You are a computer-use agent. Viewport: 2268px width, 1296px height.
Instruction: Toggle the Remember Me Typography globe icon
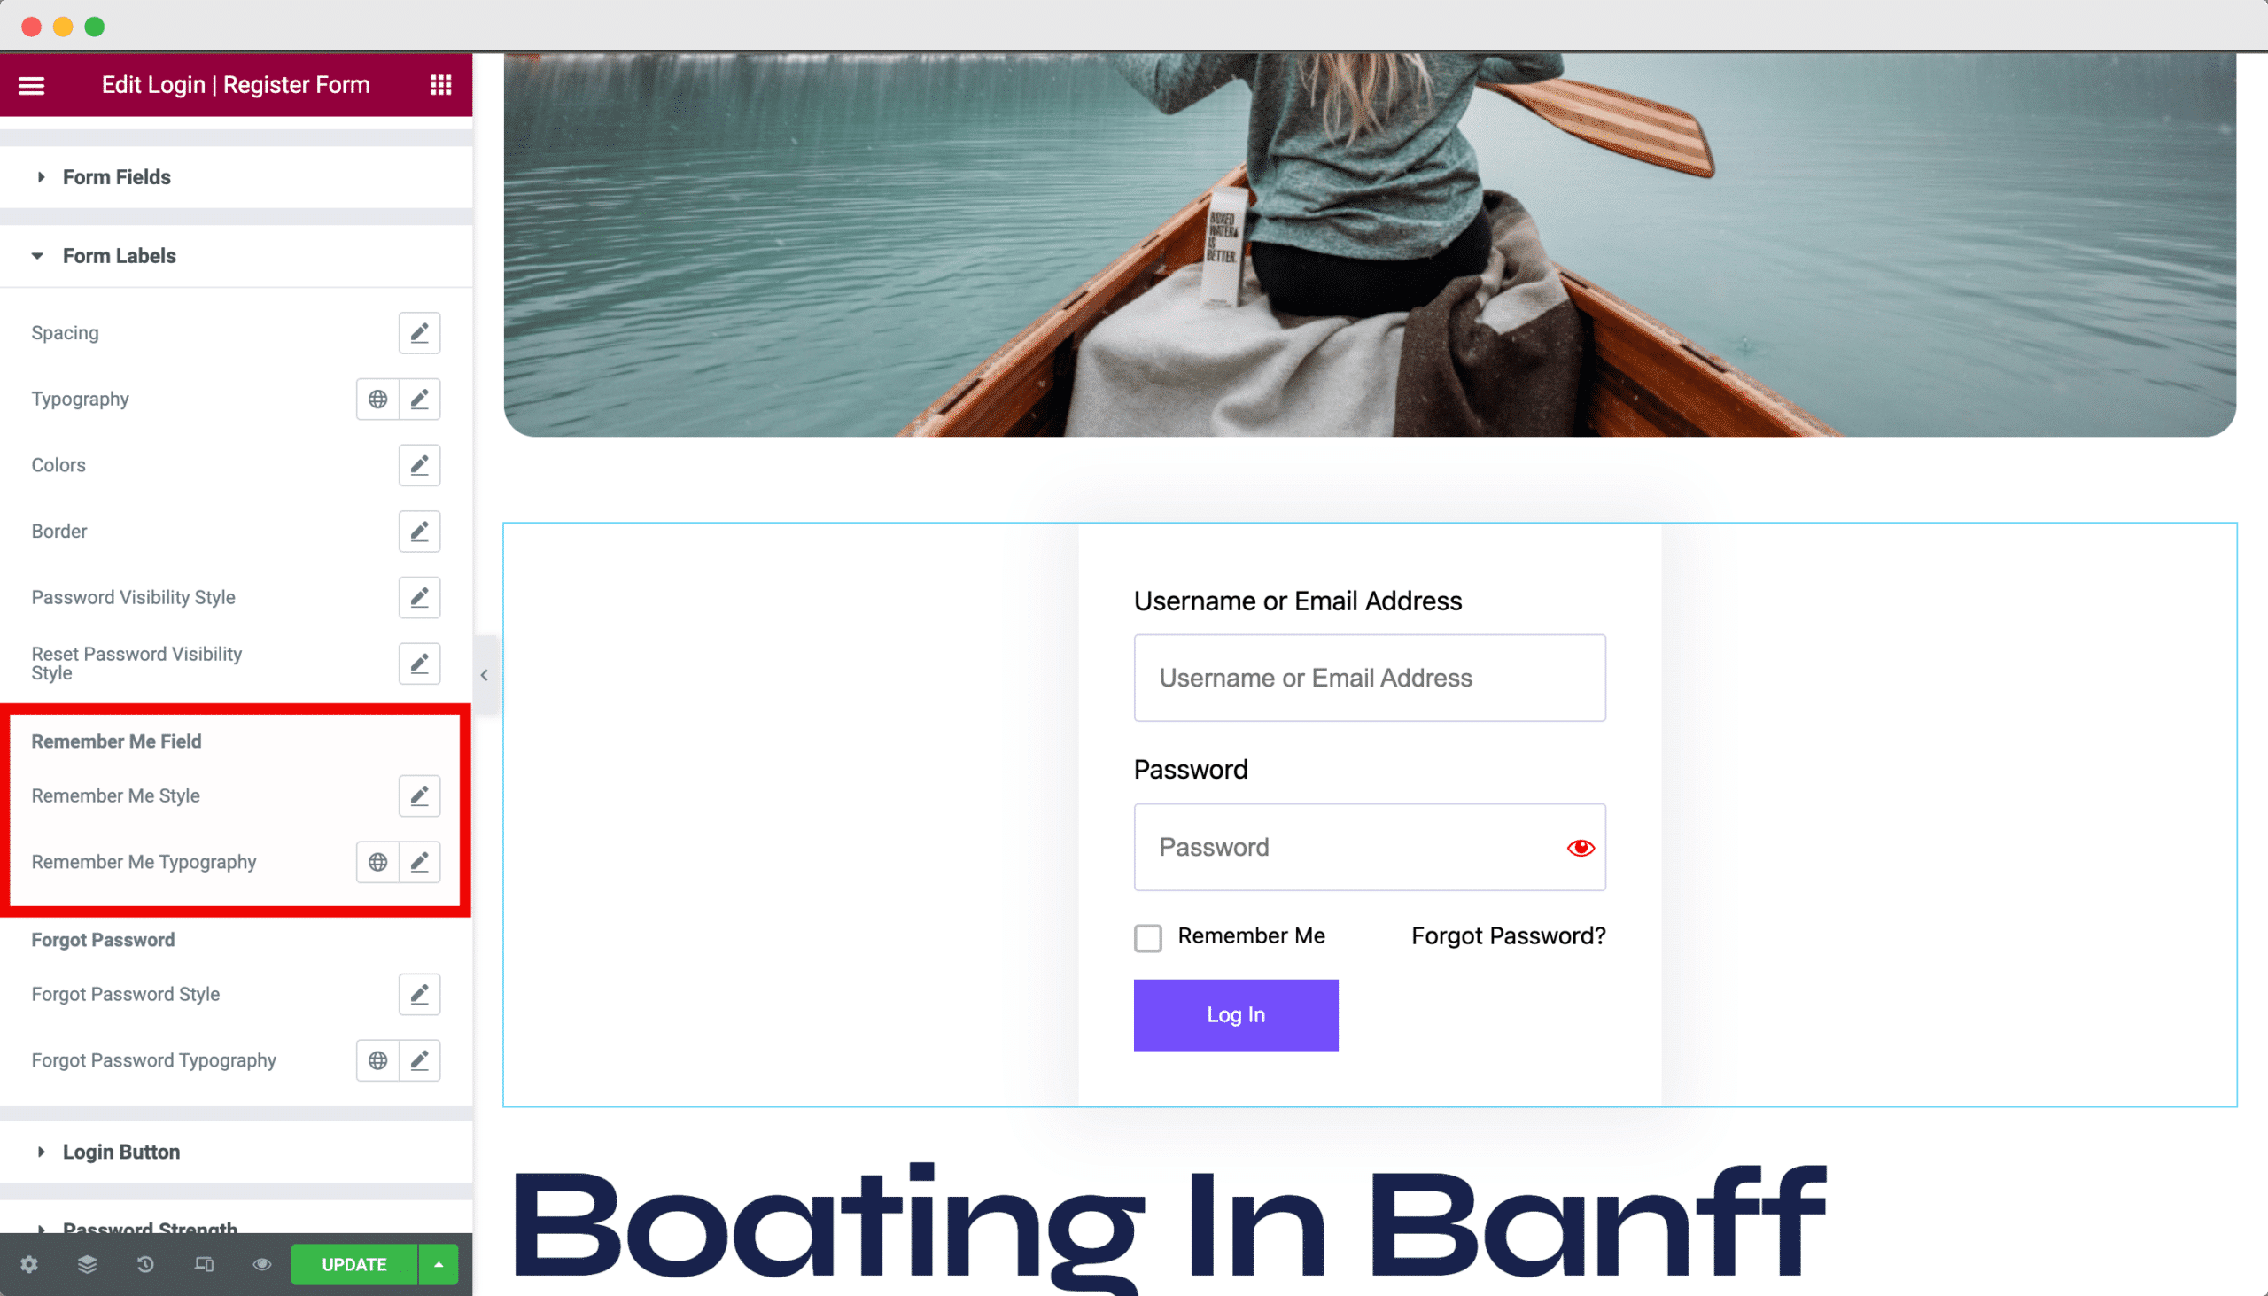click(x=377, y=861)
